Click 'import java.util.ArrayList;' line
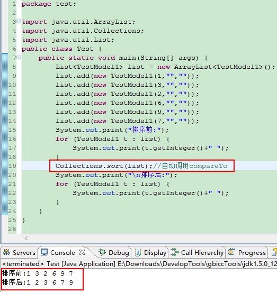Image resolution: width=277 pixels, height=292 pixels. pos(78,22)
